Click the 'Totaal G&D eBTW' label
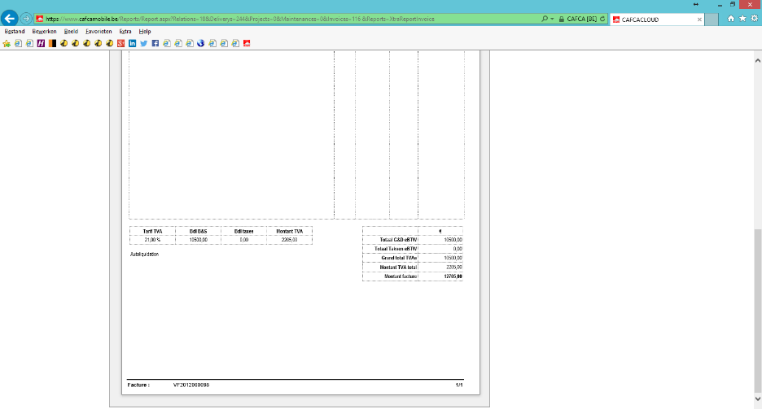The image size is (762, 409). 398,240
